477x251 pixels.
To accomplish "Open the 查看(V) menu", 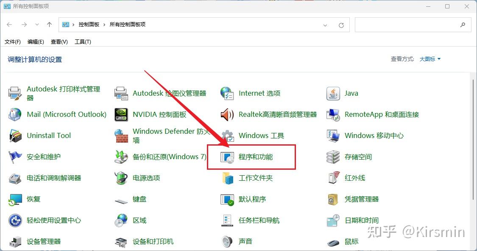I will (x=59, y=41).
